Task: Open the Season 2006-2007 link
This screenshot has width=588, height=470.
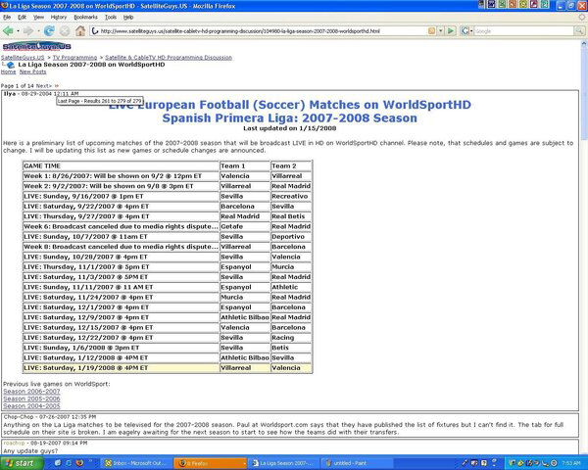Action: (x=31, y=392)
